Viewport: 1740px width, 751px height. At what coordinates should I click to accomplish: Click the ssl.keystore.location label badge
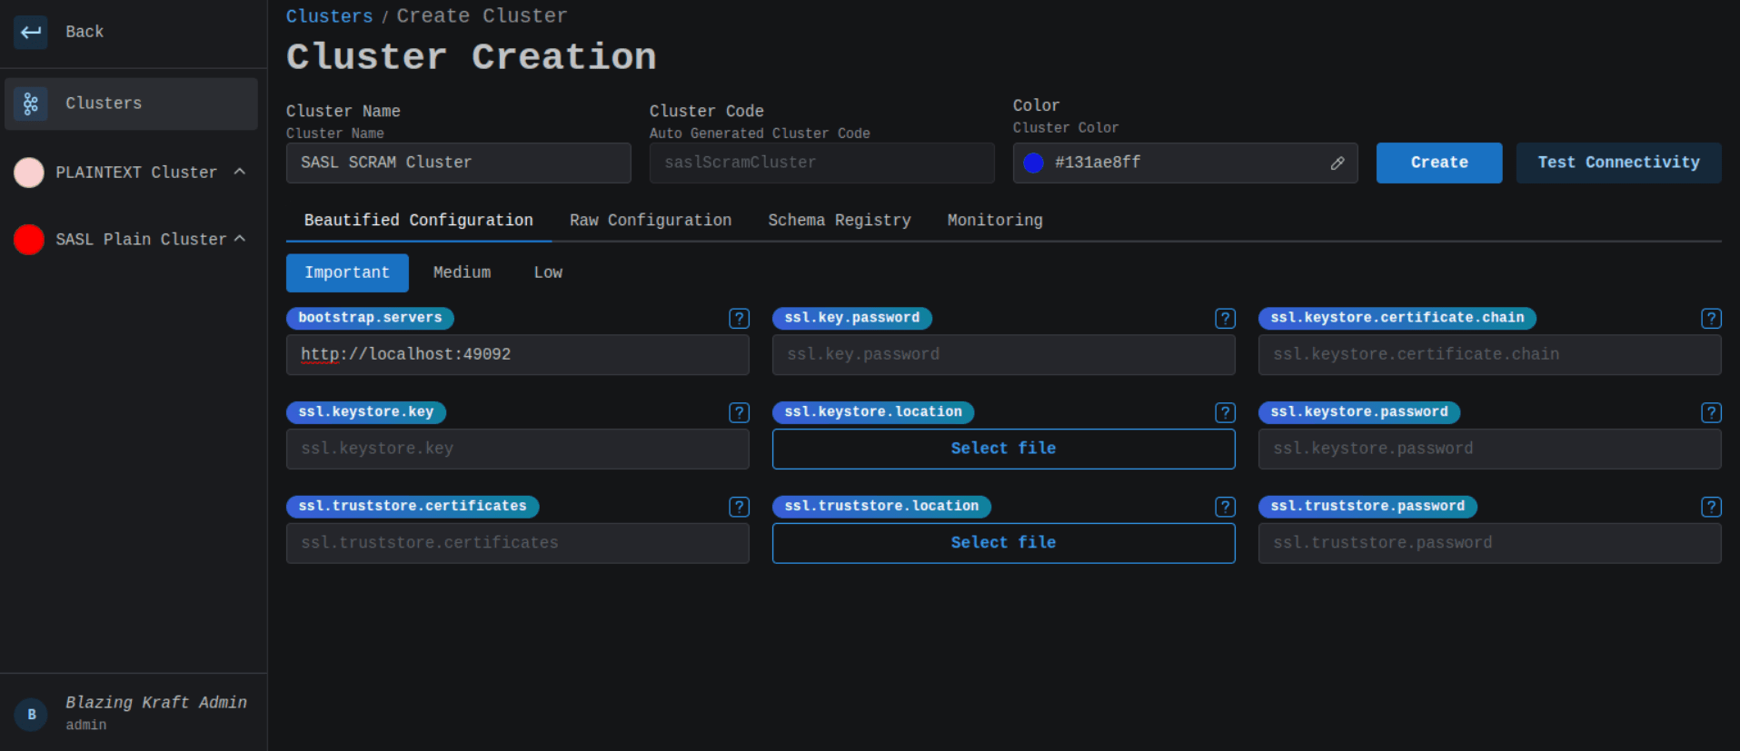point(873,412)
